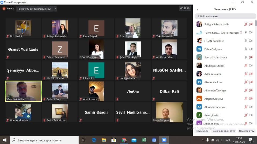This screenshot has height=144, width=257.
Task: Open Microsoft Store from the taskbar
Action: coord(114,140)
